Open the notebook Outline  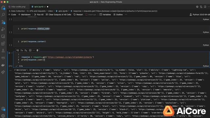coord(118,14)
